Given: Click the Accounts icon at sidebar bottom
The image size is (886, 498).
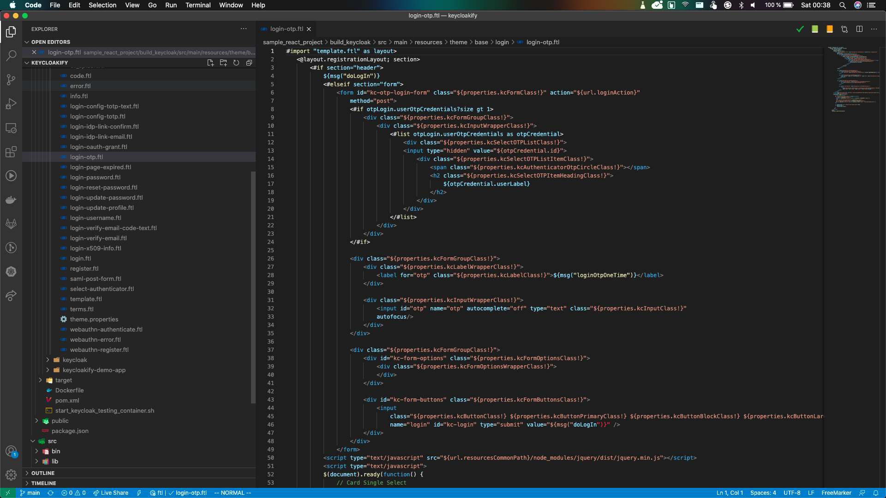Looking at the screenshot, I should tap(11, 452).
